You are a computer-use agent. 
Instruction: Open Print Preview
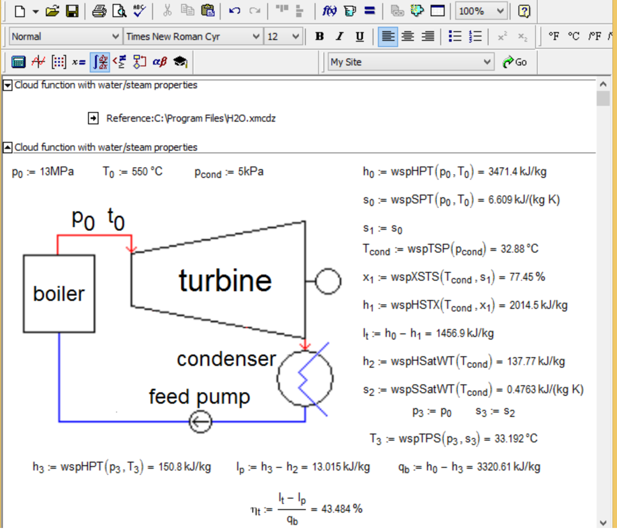tap(119, 11)
